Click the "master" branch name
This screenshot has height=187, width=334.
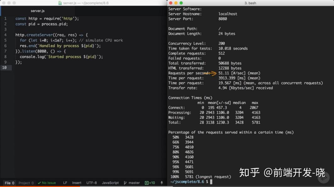(134, 183)
